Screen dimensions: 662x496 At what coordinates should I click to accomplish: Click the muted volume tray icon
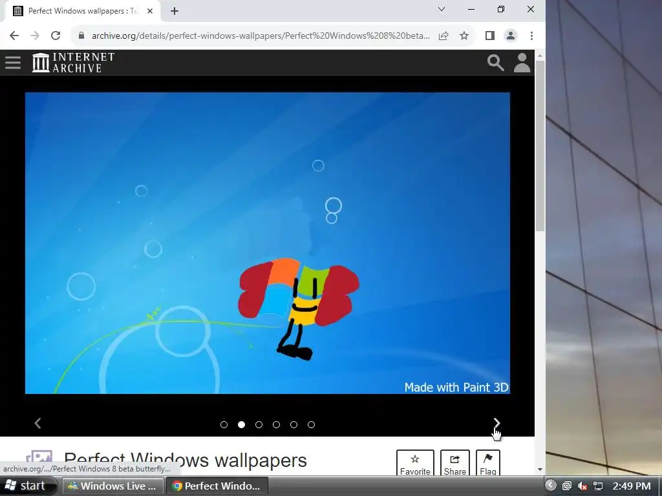pos(582,486)
